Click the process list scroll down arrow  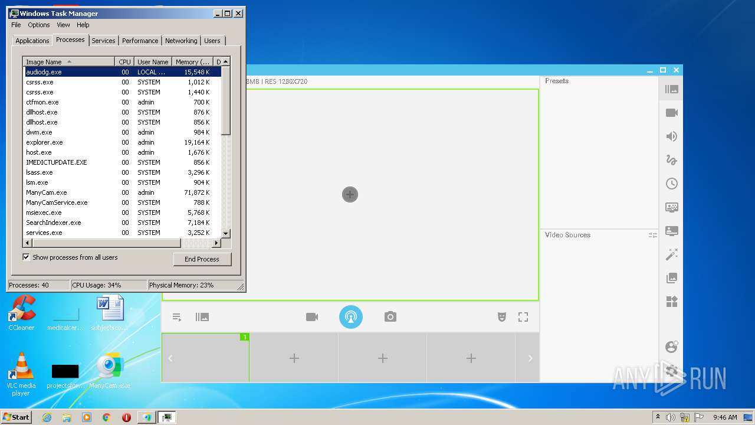pos(226,234)
